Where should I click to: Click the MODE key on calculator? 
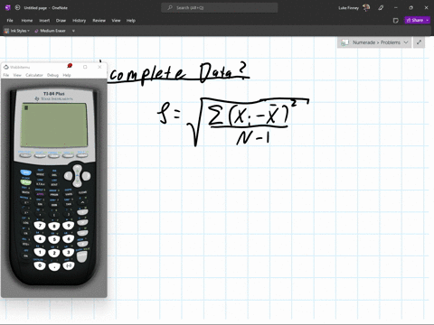[x=40, y=174]
